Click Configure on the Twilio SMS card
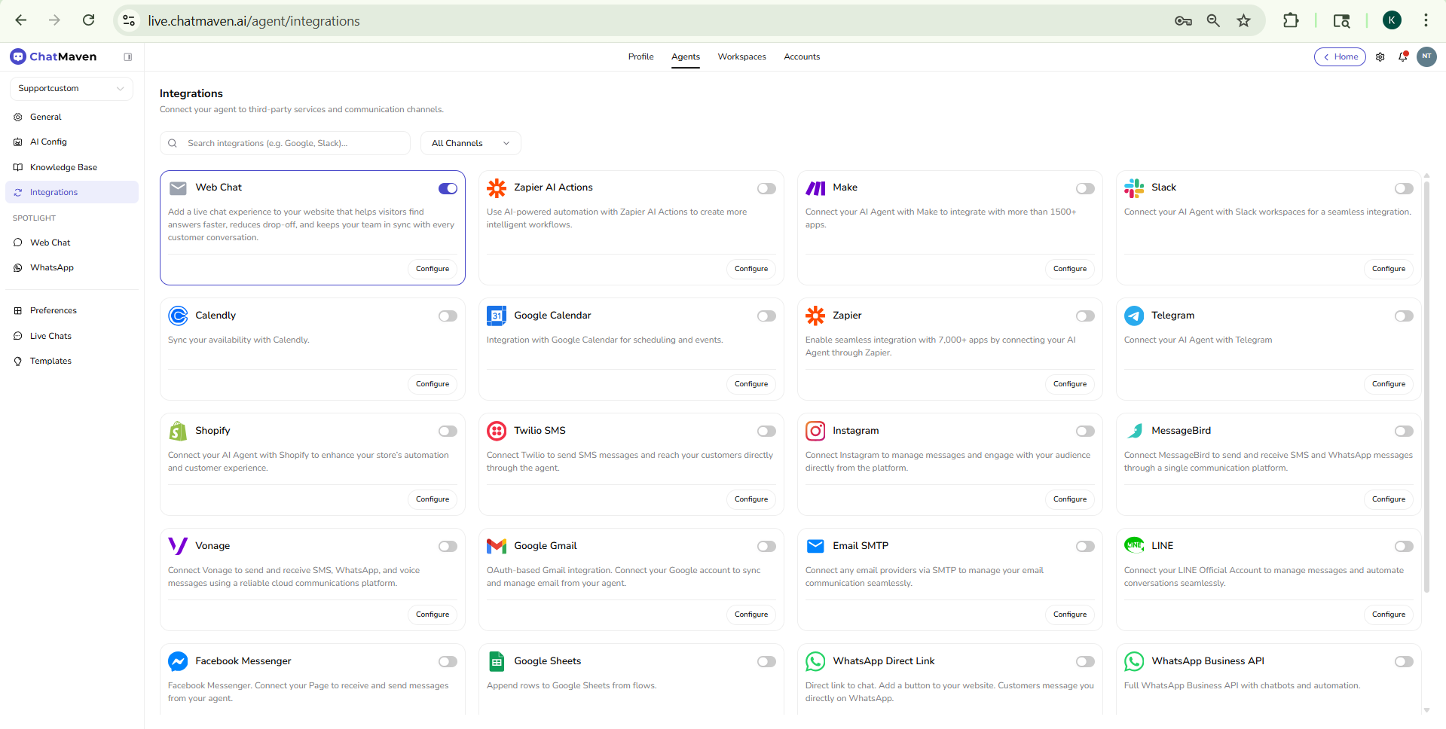Viewport: 1446px width, 729px height. tap(751, 499)
